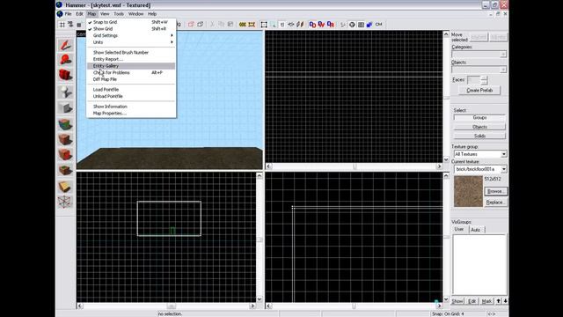The image size is (563, 317).
Task: Increase the Faces value with up arrow
Action: tap(485, 78)
